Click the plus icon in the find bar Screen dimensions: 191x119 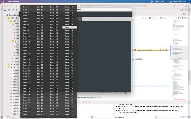coord(154,18)
